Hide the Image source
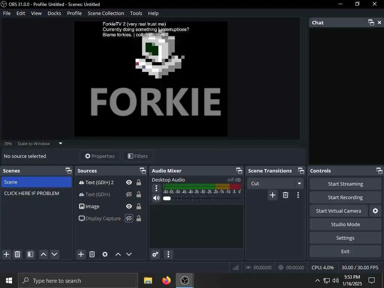This screenshot has height=288, width=384. [x=129, y=206]
